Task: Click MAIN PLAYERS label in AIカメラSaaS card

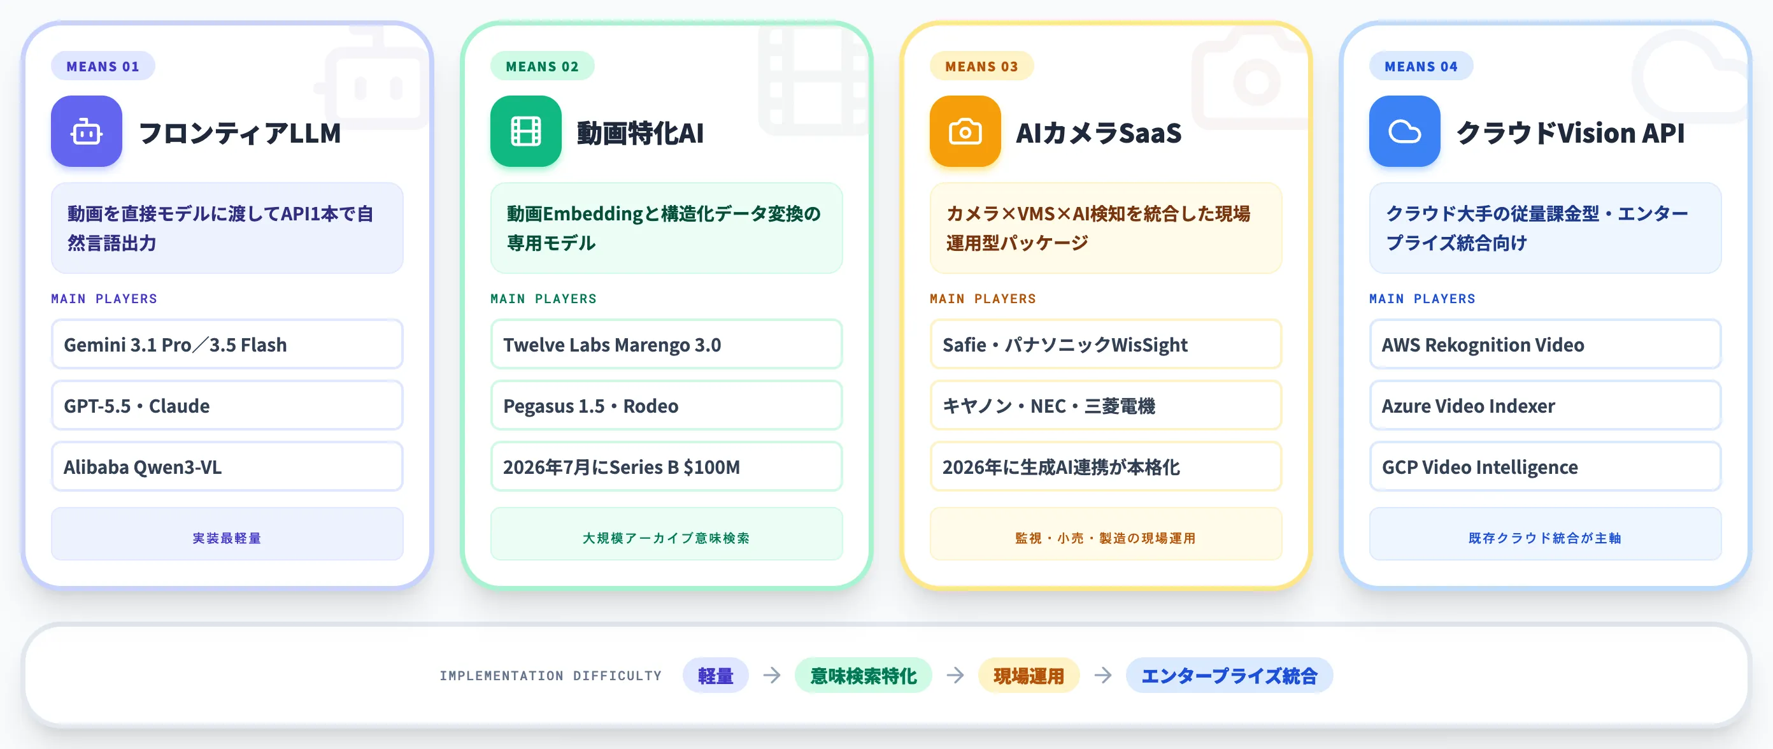Action: tap(982, 299)
